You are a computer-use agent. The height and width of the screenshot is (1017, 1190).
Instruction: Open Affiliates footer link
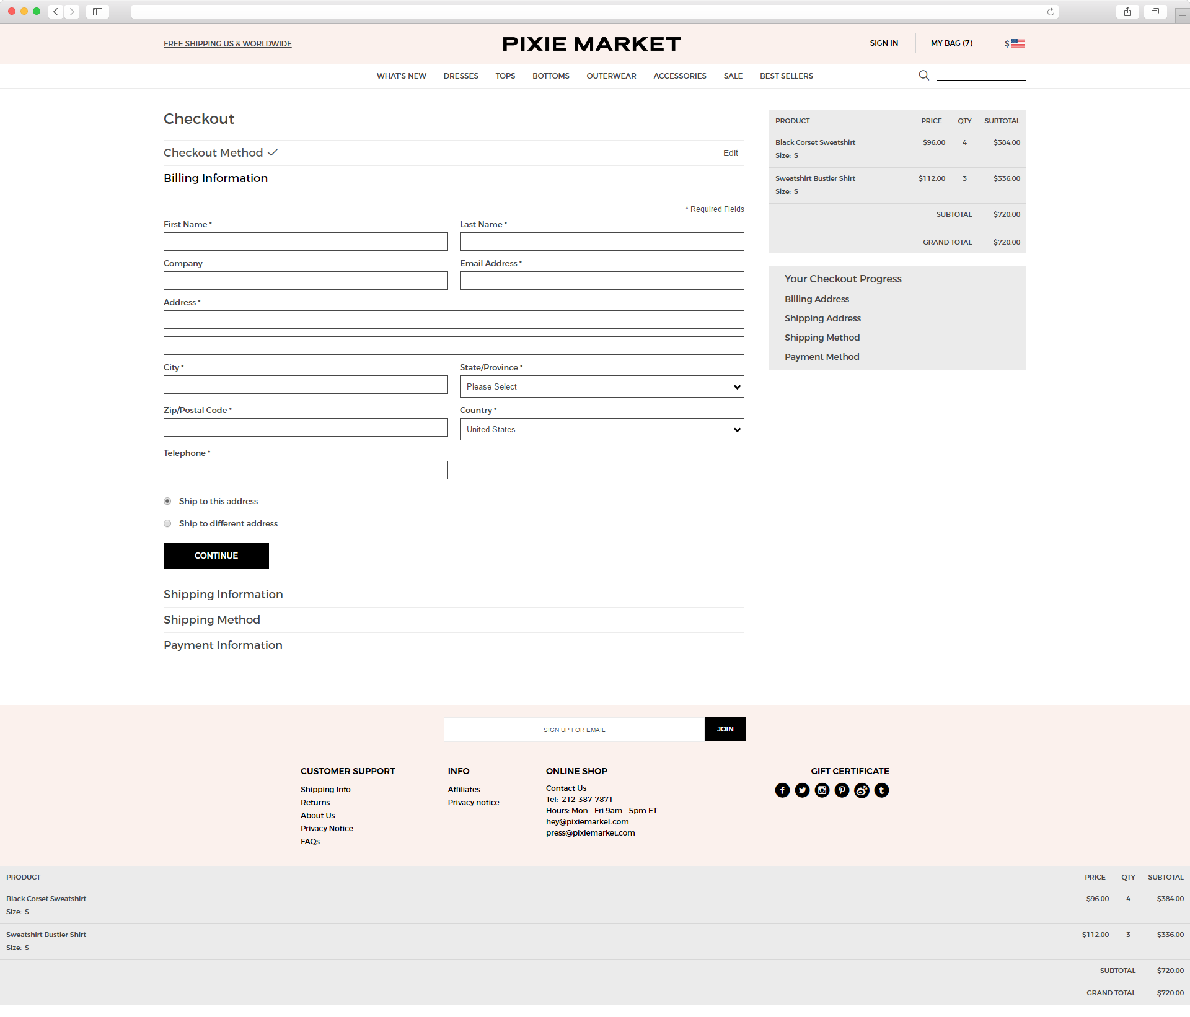(464, 790)
